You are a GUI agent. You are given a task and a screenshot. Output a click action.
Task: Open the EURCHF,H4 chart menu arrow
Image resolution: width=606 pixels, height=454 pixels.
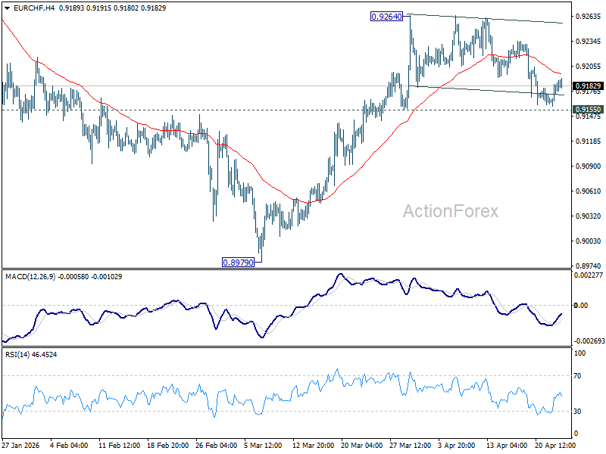pyautogui.click(x=7, y=8)
